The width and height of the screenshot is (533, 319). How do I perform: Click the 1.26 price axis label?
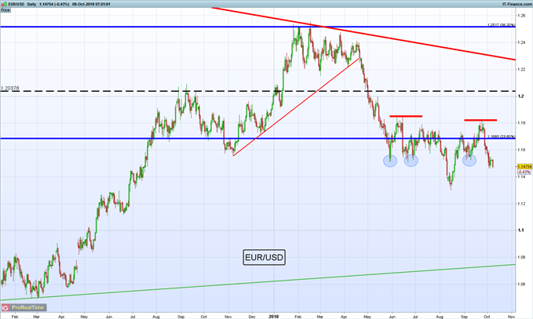point(521,16)
